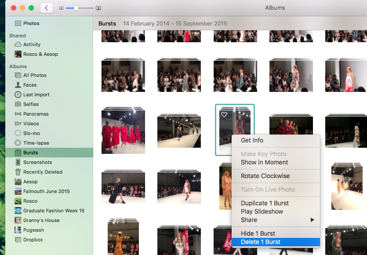
Task: Select the Videos camera icon
Action: tap(18, 124)
